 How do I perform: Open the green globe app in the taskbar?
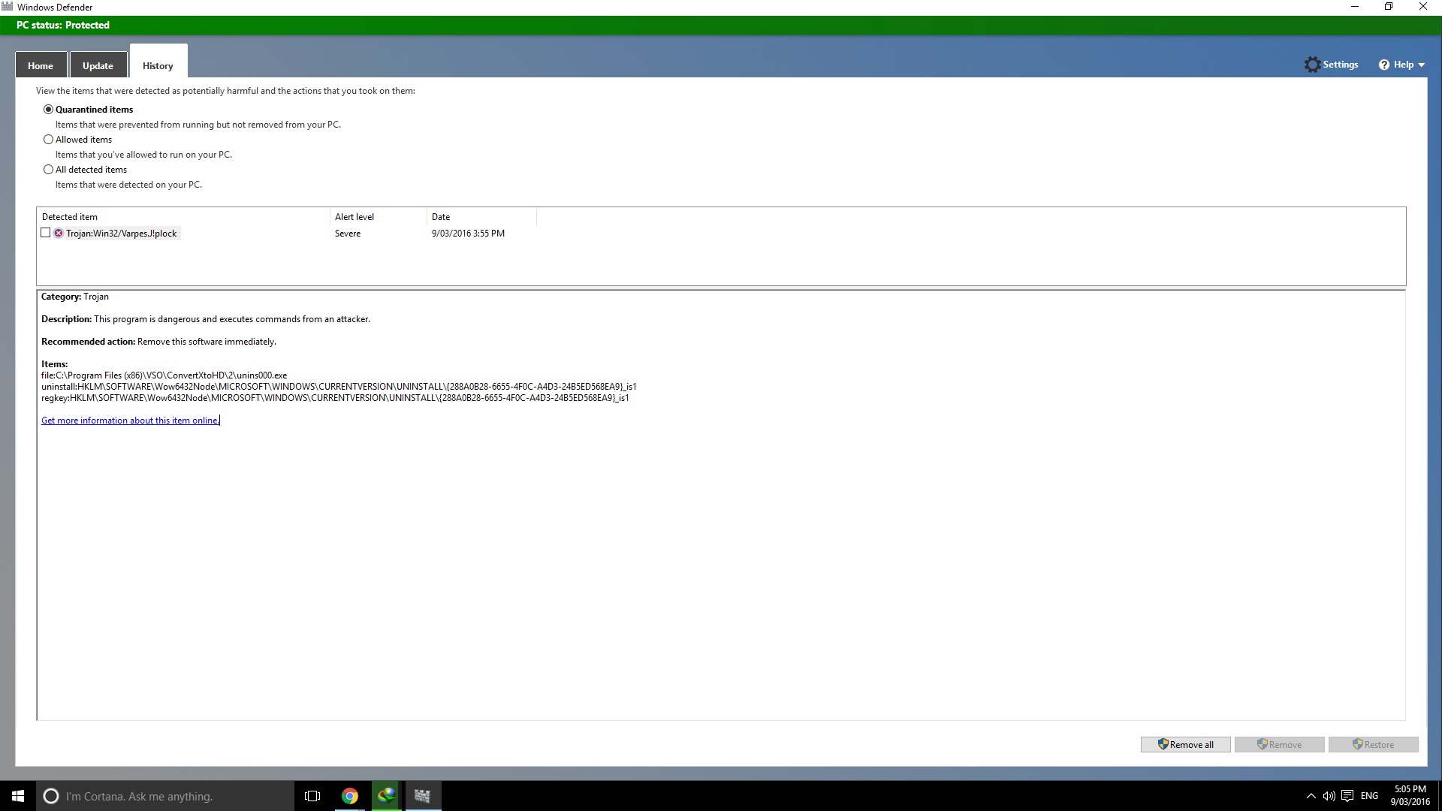pyautogui.click(x=386, y=796)
